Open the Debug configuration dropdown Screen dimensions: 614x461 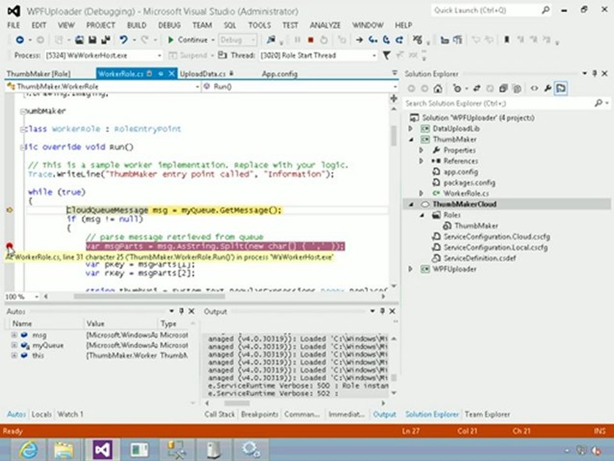click(238, 40)
